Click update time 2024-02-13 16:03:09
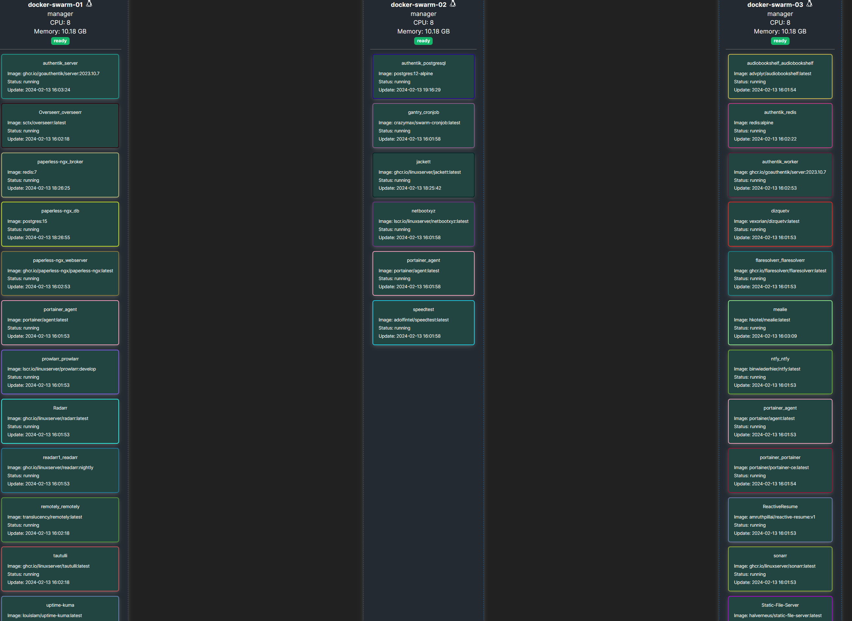Screen dimensions: 852x621 774,336
